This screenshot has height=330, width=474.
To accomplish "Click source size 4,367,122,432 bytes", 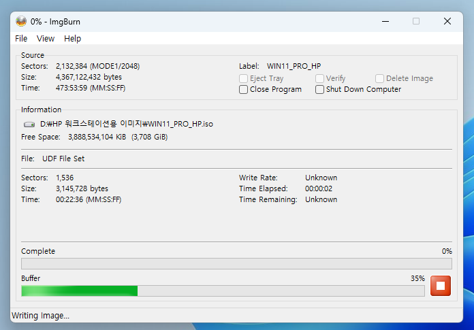I will click(89, 77).
